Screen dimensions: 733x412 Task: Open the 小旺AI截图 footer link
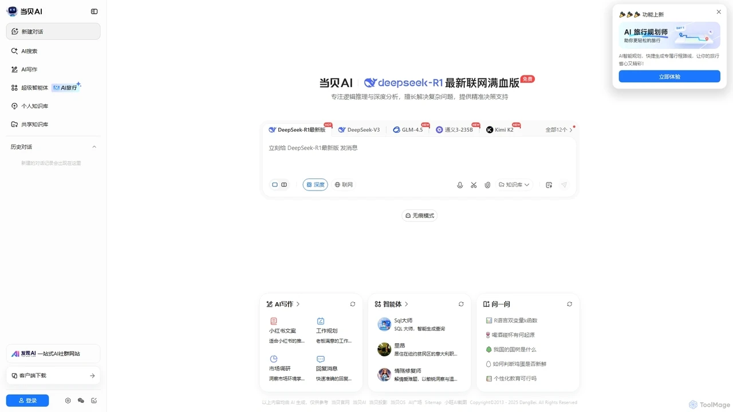click(456, 402)
